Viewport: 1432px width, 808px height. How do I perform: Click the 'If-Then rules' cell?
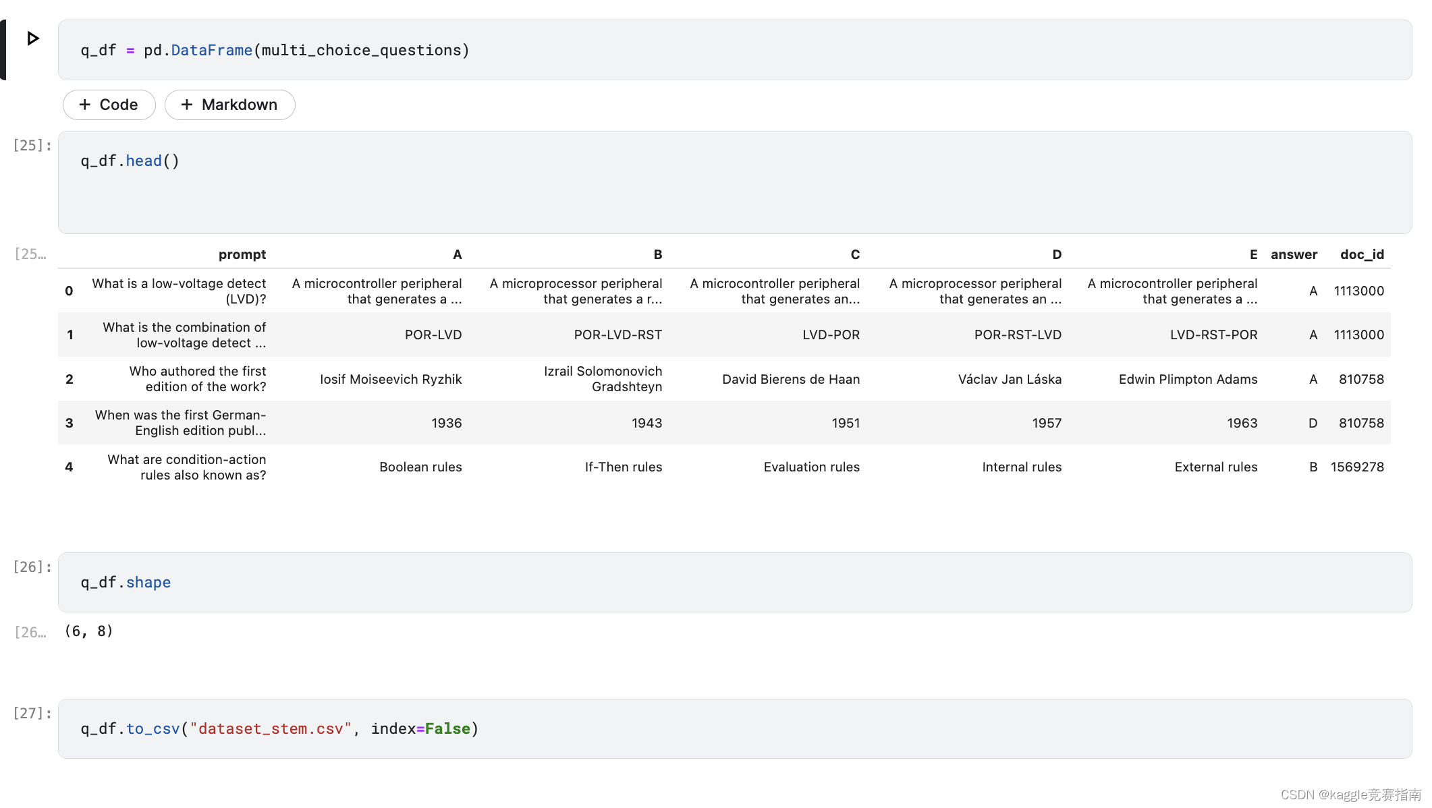(624, 467)
